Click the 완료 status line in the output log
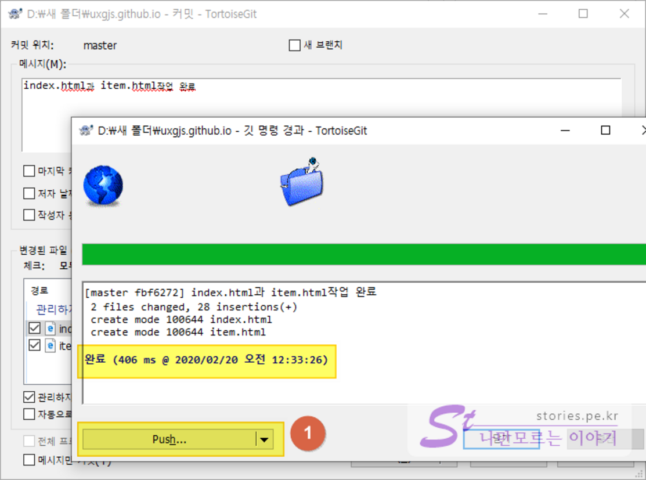Image resolution: width=646 pixels, height=480 pixels. (207, 360)
